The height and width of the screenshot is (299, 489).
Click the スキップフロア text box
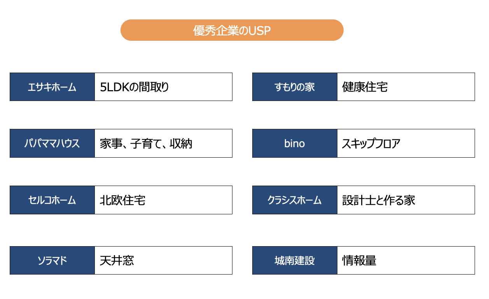[406, 144]
